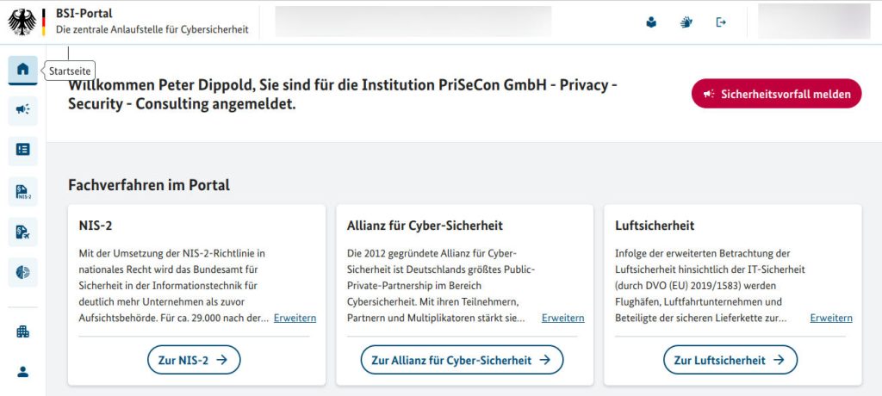Open the globe icon in the sidebar

click(x=22, y=271)
